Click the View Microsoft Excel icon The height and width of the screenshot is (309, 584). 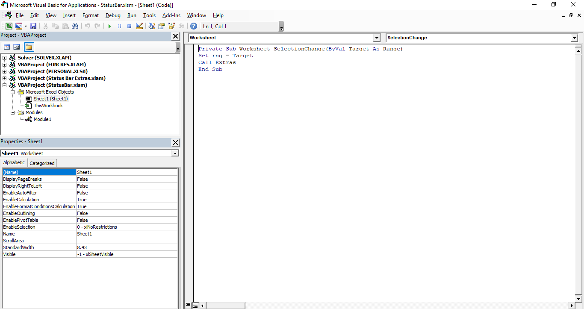[9, 26]
